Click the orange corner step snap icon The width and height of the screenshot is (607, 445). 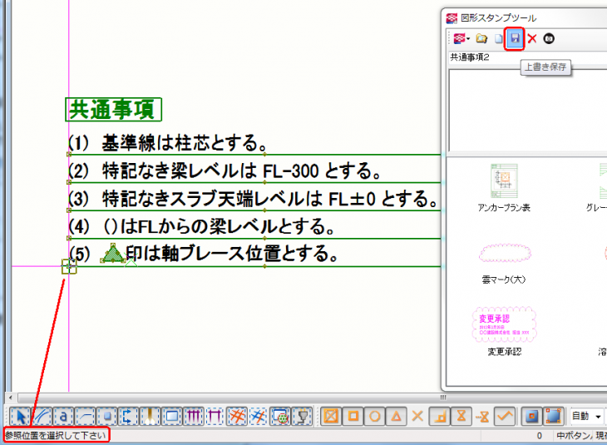click(440, 417)
